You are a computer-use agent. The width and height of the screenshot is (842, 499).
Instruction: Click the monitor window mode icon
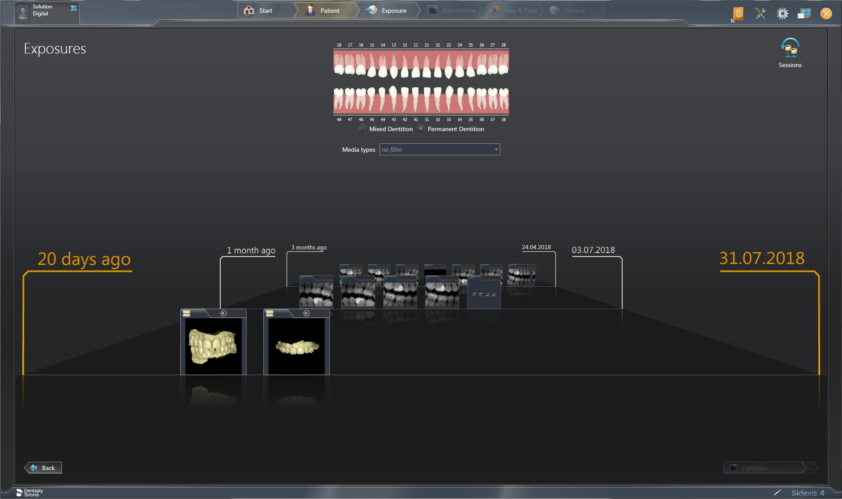click(804, 14)
